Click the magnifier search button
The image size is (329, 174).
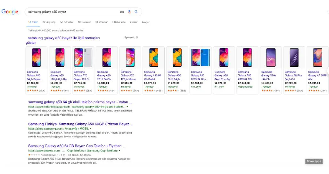tap(136, 12)
